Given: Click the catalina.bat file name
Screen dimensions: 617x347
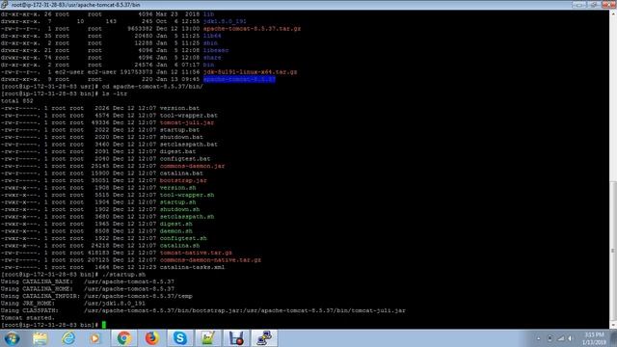Looking at the screenshot, I should point(181,173).
